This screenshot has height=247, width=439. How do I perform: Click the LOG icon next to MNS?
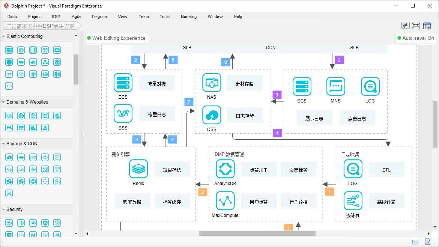370,86
